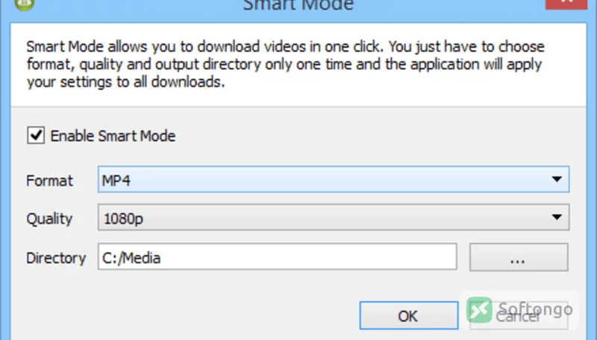The image size is (597, 340).
Task: Open the Quality dropdown showing 1080p
Action: [x=334, y=217]
